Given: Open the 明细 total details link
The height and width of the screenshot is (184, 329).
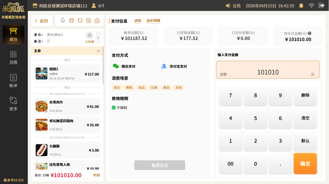Looking at the screenshot, I should click(96, 175).
